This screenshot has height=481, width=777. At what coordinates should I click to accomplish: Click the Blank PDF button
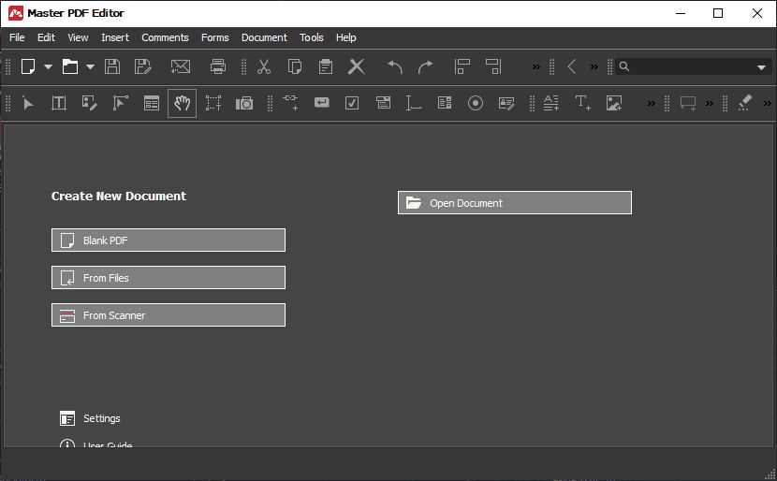169,240
